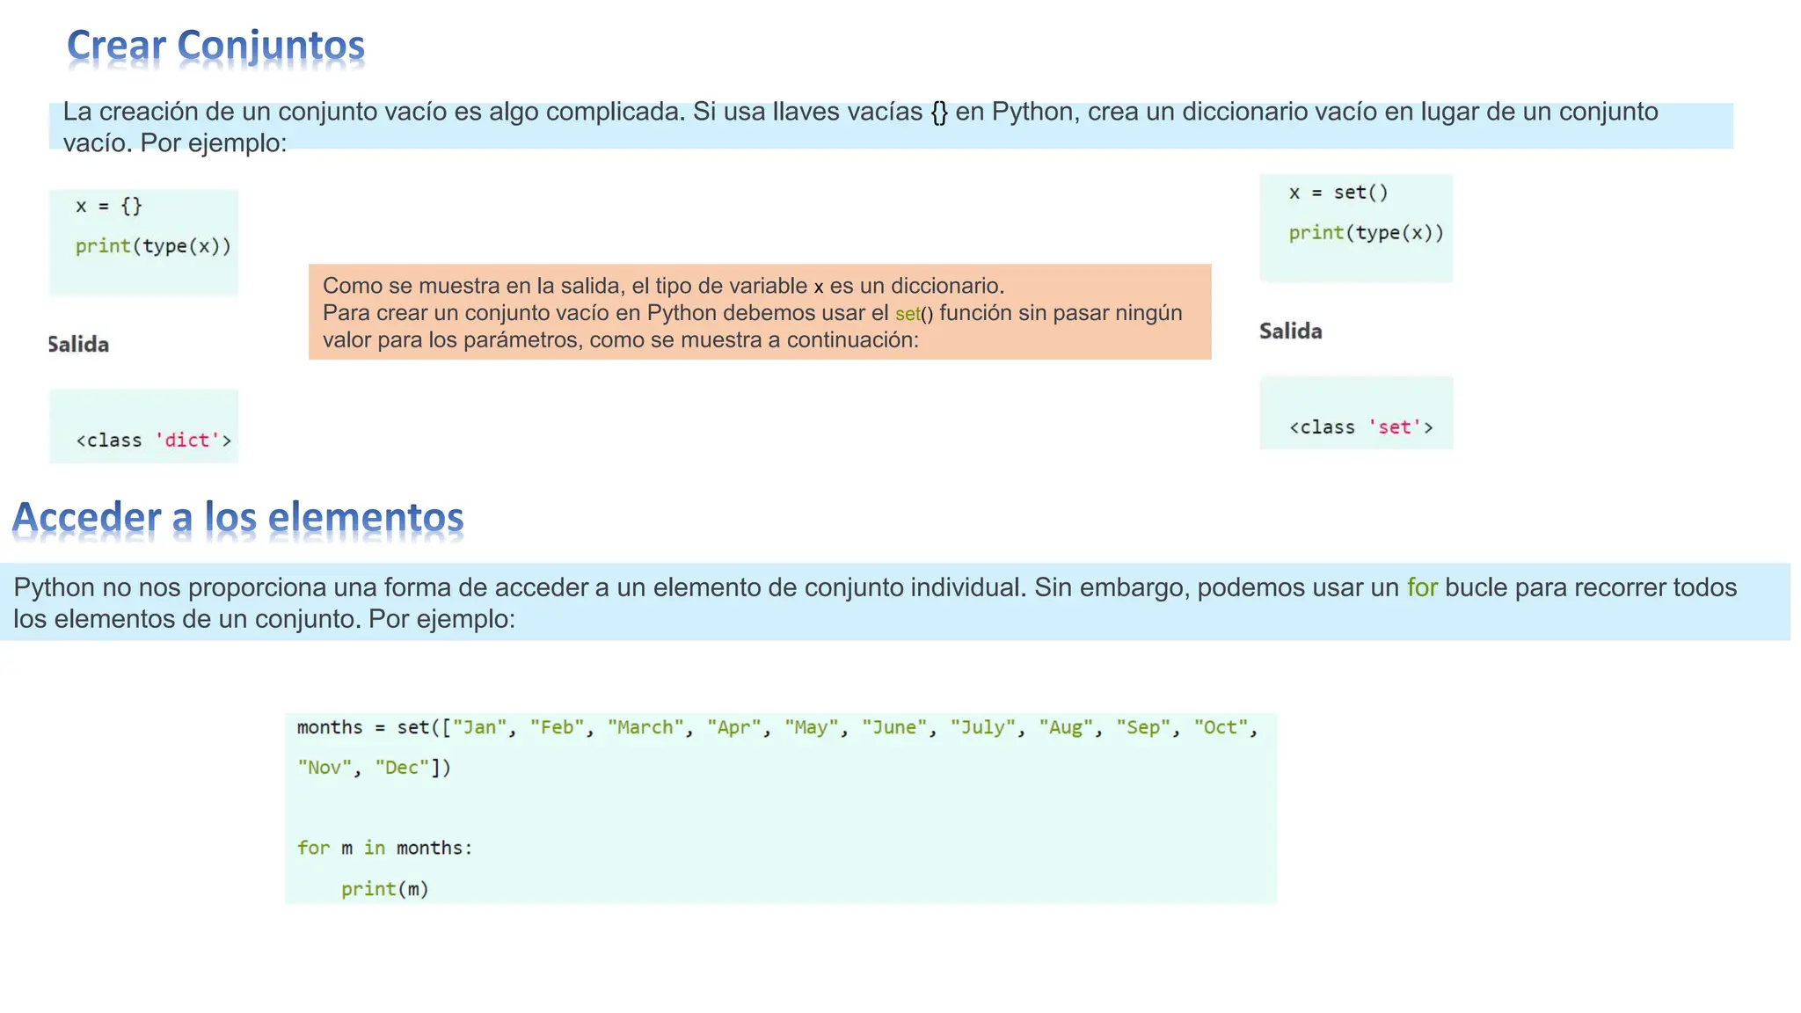Image resolution: width=1801 pixels, height=1013 pixels.
Task: Click the "March" string in the code
Action: click(645, 727)
